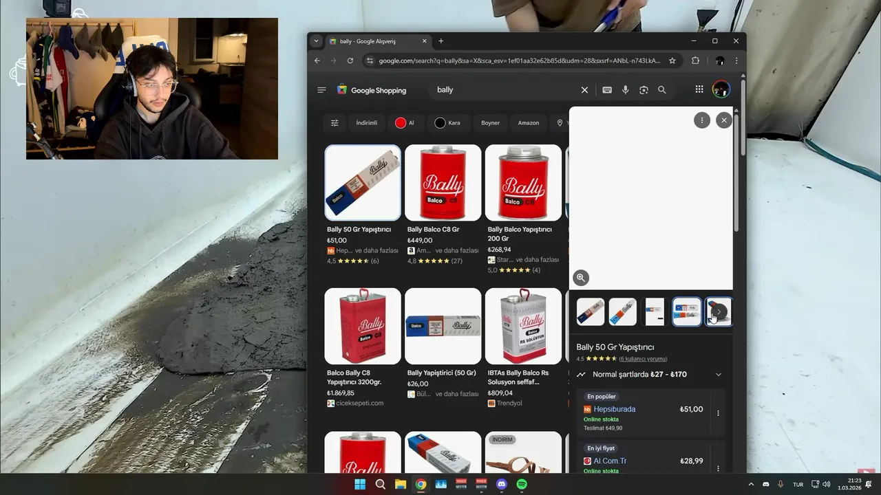This screenshot has width=881, height=495.
Task: Bookmark this page with star icon
Action: point(672,60)
